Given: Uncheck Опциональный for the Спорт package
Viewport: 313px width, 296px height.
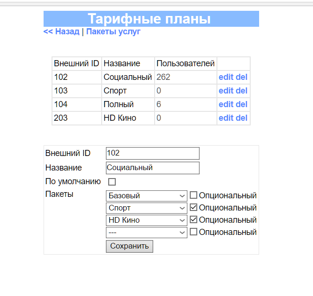Looking at the screenshot, I should 194,208.
